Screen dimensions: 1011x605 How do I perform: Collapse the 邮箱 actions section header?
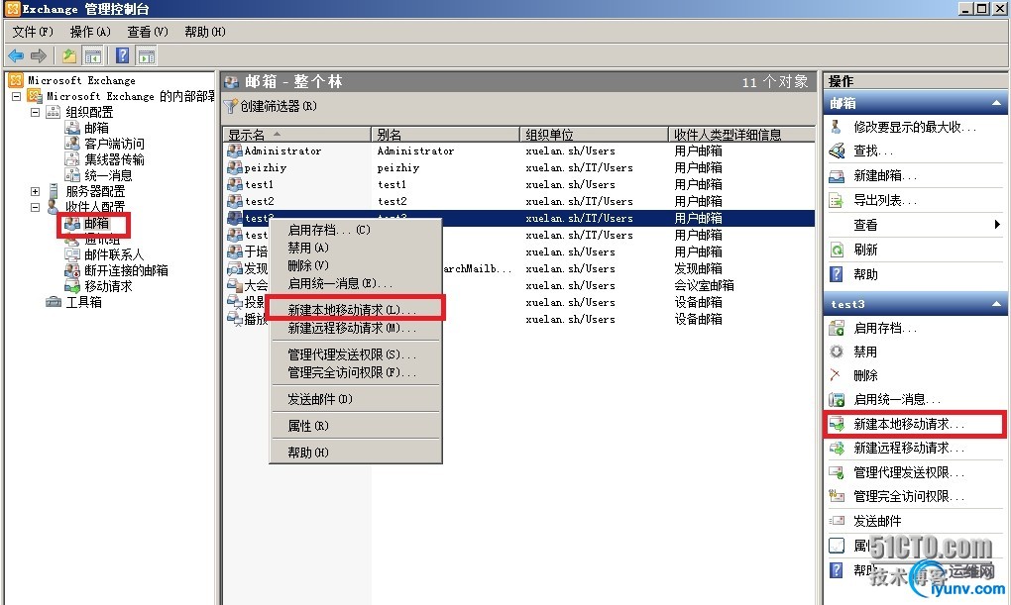point(995,103)
